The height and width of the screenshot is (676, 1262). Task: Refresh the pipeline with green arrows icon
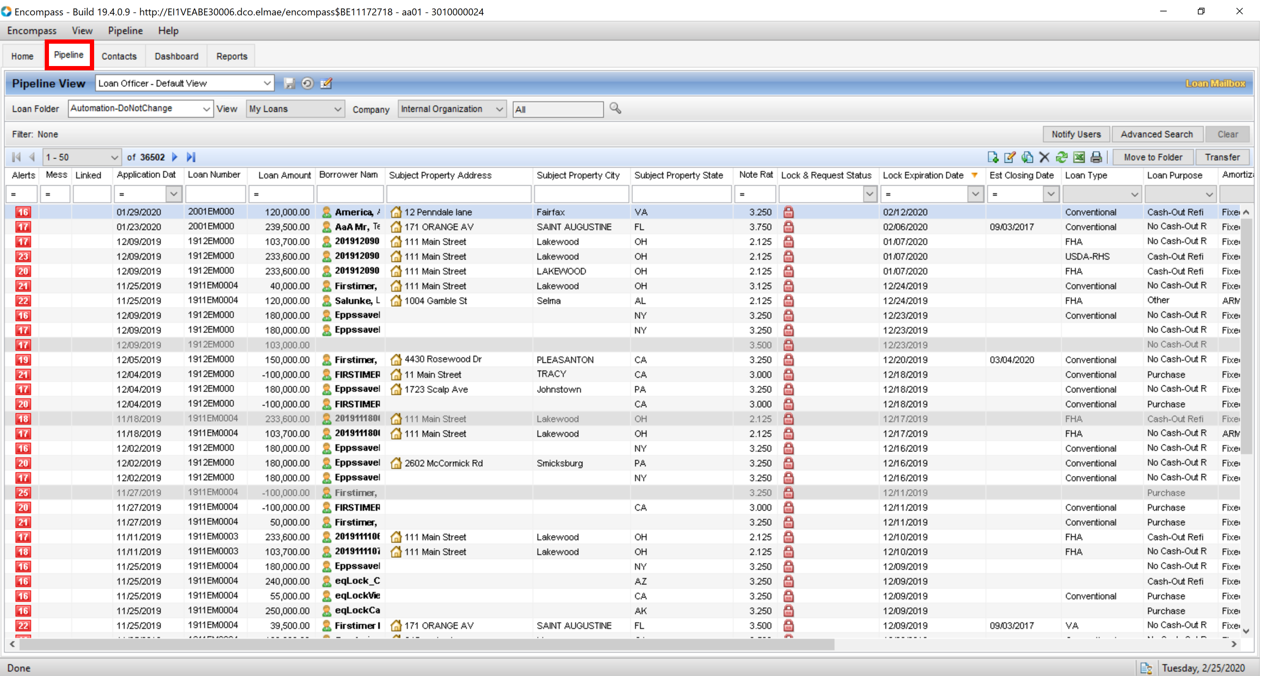click(1061, 157)
